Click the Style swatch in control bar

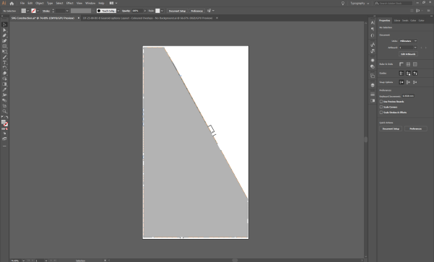[157, 11]
